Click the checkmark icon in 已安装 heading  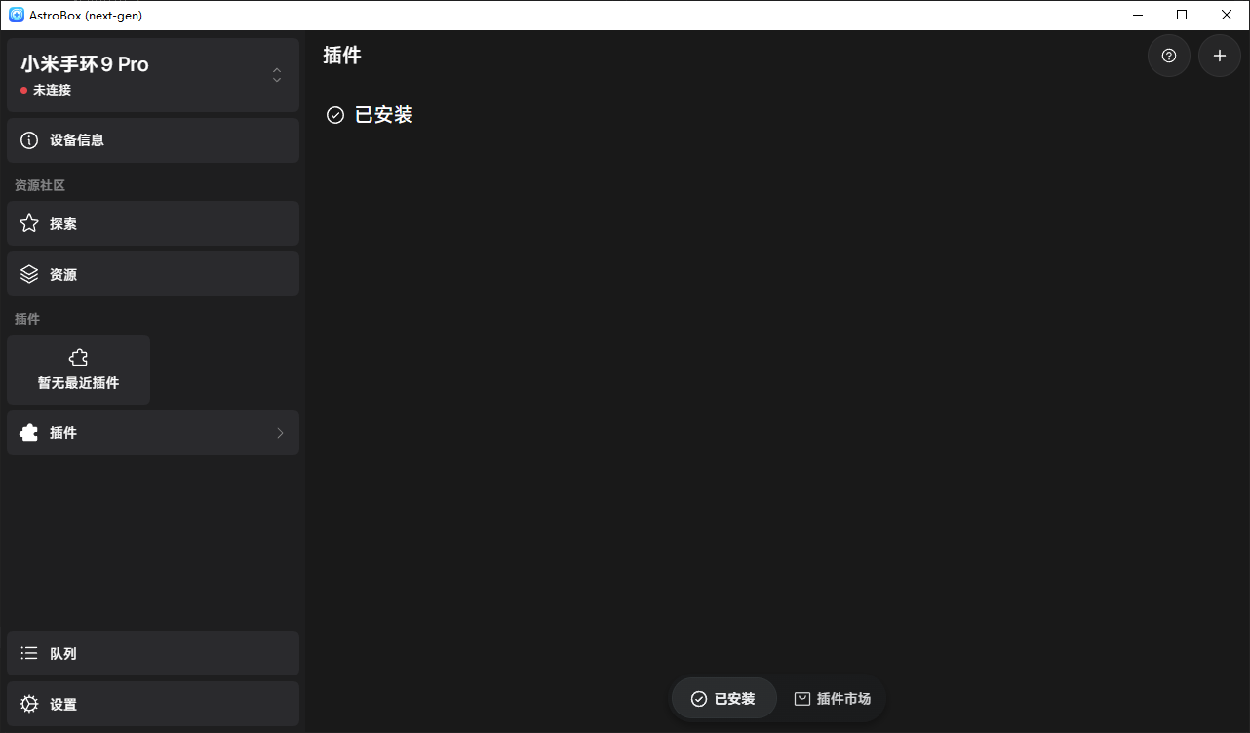[335, 115]
